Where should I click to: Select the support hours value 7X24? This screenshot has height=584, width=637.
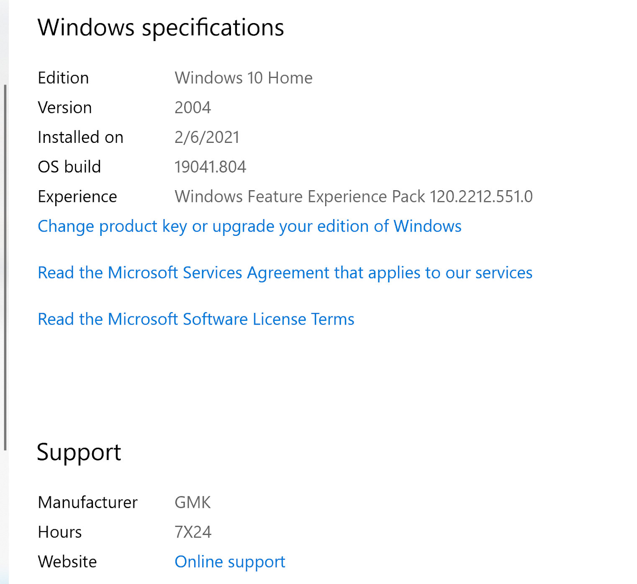[x=193, y=532]
